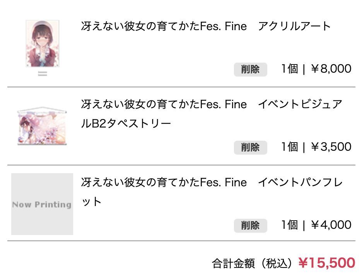Click the red ¥15,500 total amount
Image resolution: width=362 pixels, height=276 pixels.
326,263
